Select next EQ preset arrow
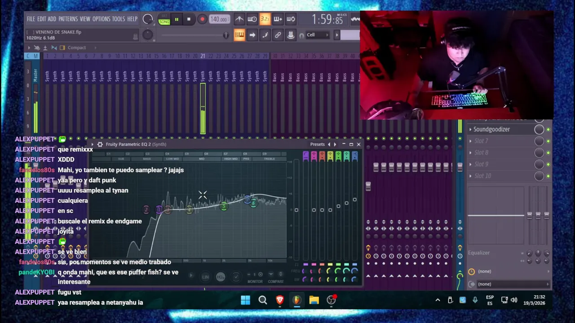Viewport: 575px width, 323px height. click(335, 144)
